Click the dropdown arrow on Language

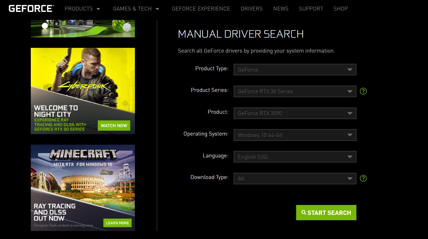350,157
